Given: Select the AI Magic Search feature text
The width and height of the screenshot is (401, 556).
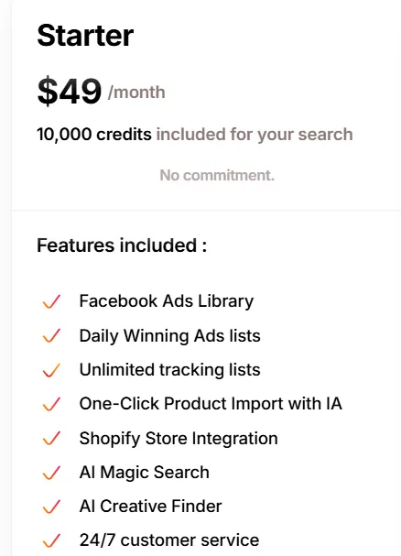Looking at the screenshot, I should (145, 473).
